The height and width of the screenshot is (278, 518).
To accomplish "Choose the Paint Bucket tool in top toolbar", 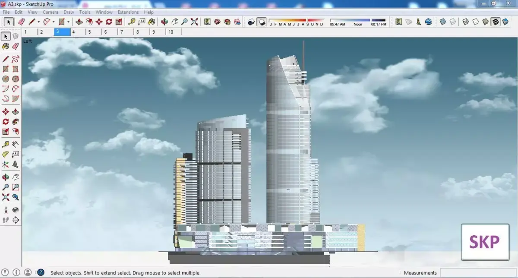I will tap(152, 22).
